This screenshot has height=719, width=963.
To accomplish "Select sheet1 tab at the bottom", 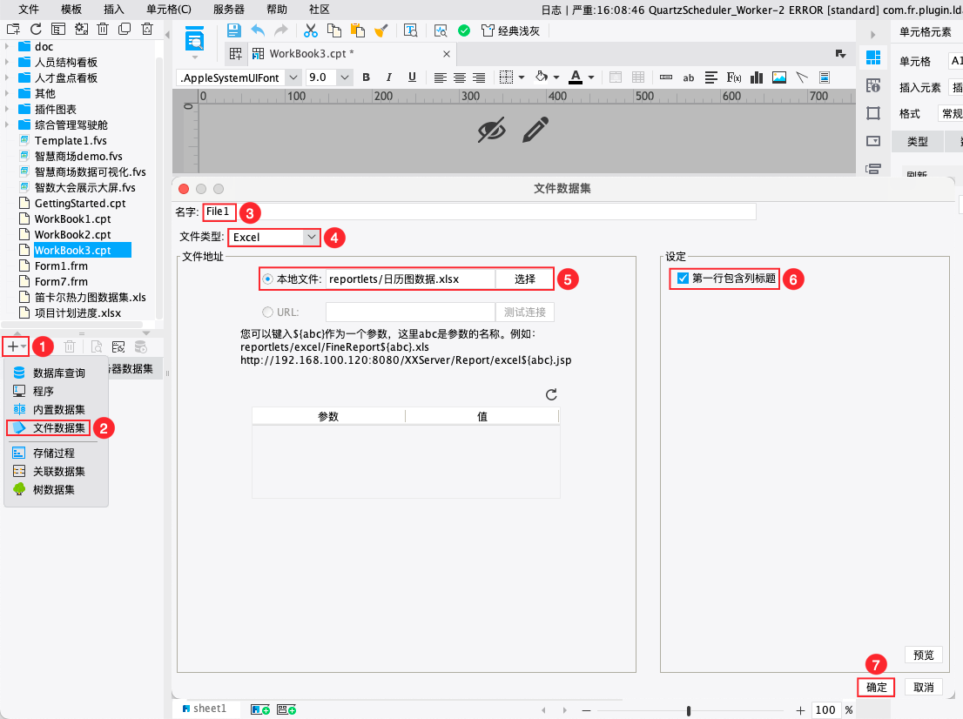I will click(204, 709).
